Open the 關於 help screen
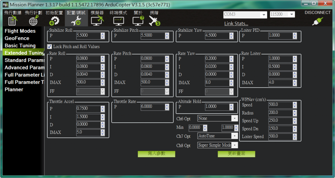This screenshot has width=335, height=178. pyautogui.click(x=138, y=18)
